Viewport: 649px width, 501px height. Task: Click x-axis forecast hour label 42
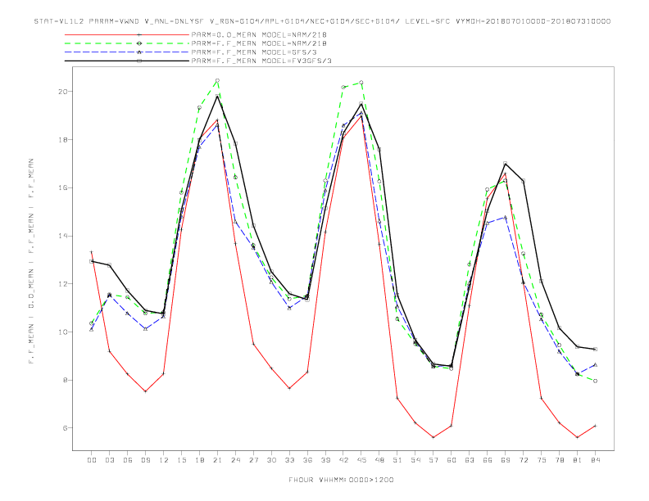[x=343, y=460]
